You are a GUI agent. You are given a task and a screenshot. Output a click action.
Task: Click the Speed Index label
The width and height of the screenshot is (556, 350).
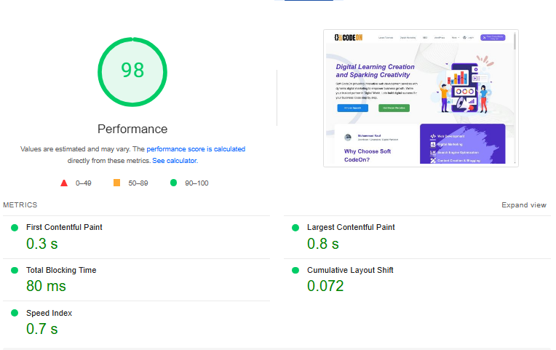[49, 313]
